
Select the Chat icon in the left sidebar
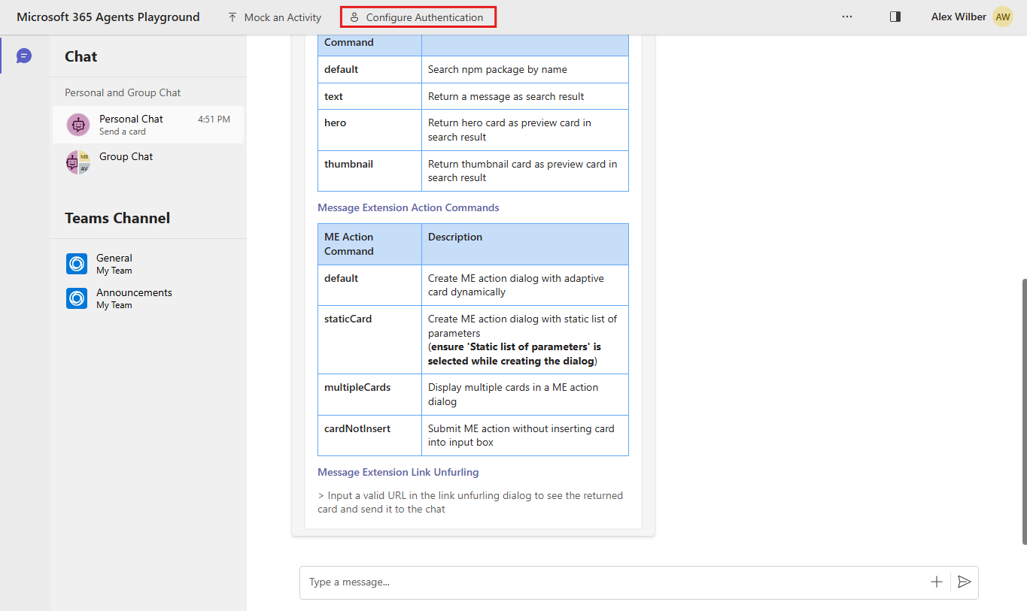coord(24,56)
